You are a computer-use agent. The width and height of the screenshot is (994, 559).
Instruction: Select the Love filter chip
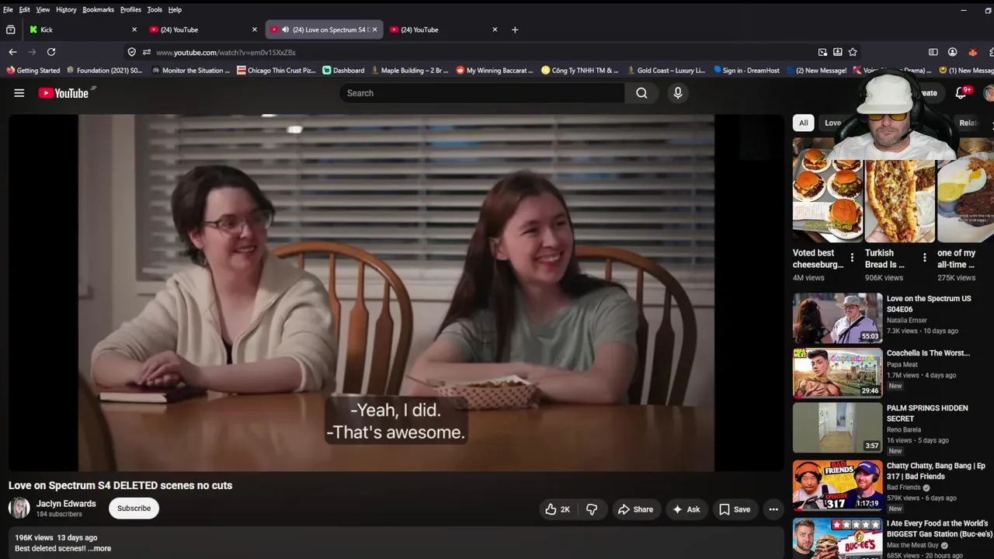pos(832,123)
